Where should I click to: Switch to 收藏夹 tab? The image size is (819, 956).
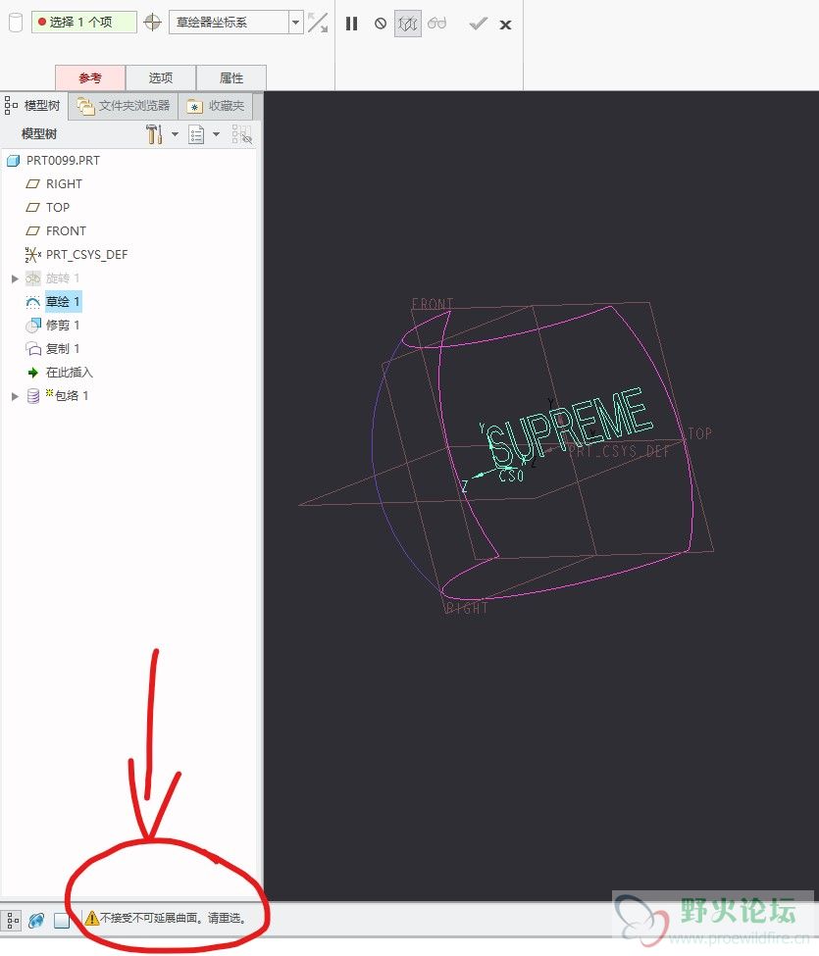coord(215,106)
